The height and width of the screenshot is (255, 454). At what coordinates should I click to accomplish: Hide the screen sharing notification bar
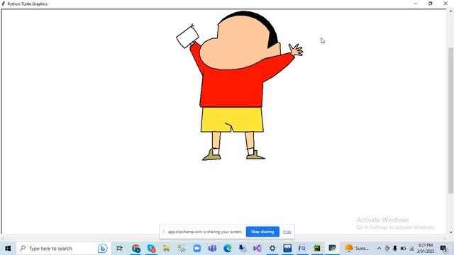tap(287, 232)
